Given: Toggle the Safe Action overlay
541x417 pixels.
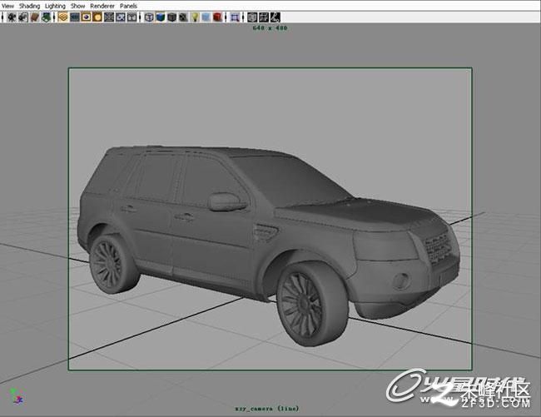Looking at the screenshot, I should [x=121, y=17].
